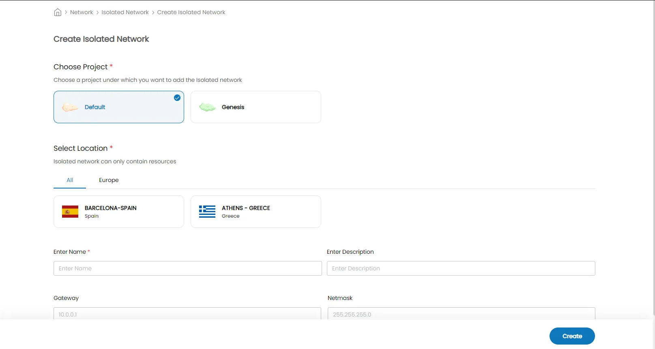
Task: Switch to the All locations tab
Action: (70, 180)
